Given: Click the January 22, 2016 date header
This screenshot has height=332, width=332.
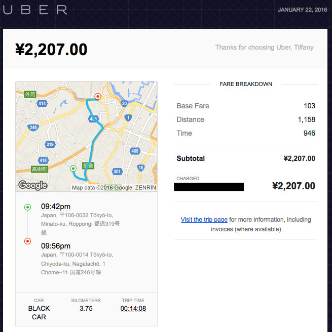Looking at the screenshot, I should tap(302, 10).
